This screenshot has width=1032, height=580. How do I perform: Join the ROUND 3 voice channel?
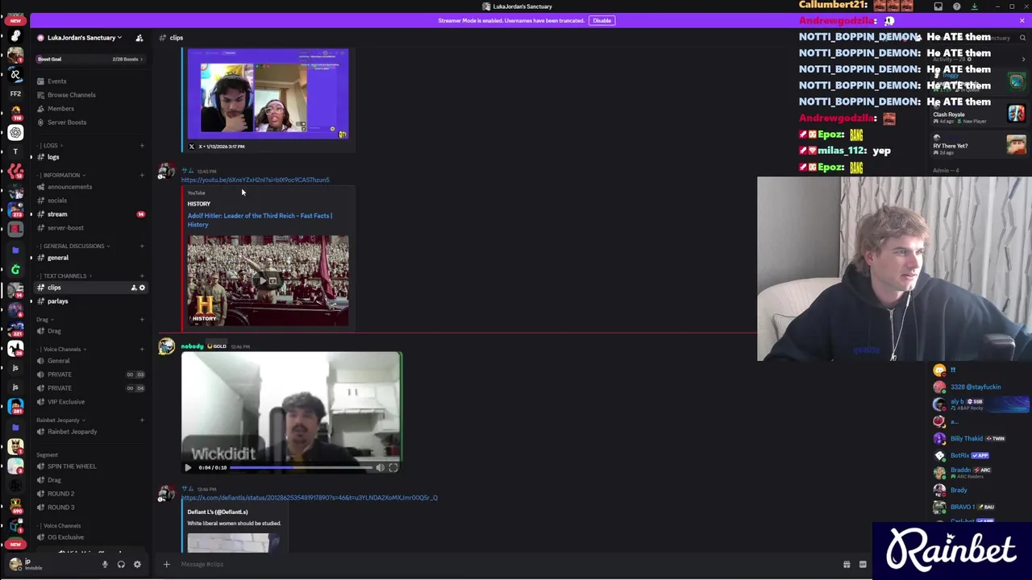pyautogui.click(x=60, y=507)
